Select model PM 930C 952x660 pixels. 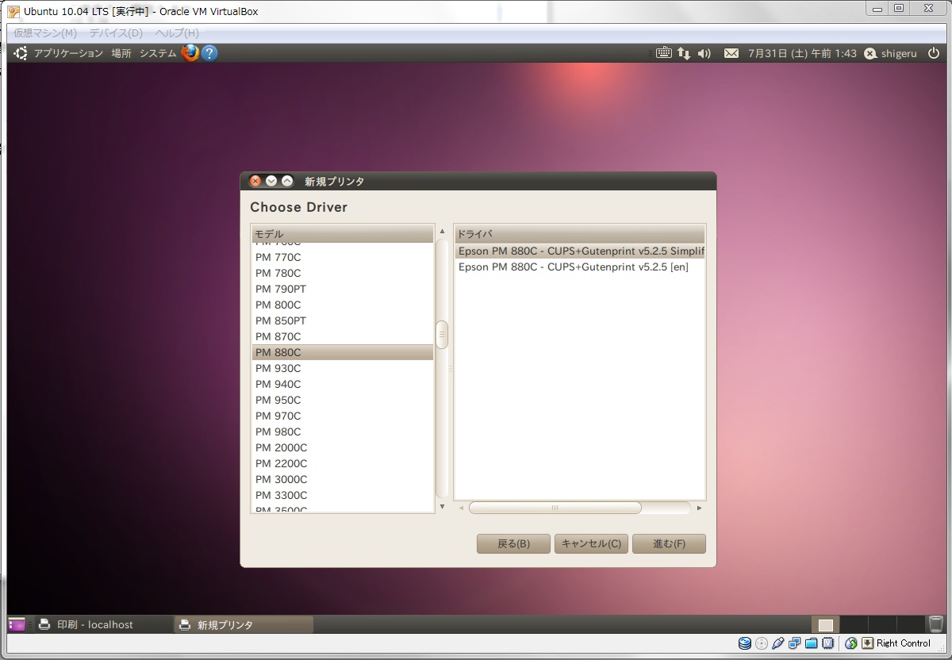[343, 368]
